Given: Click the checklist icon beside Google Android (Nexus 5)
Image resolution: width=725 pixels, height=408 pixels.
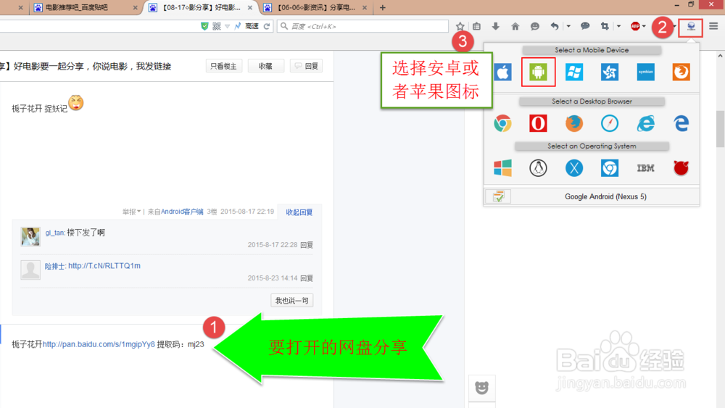Looking at the screenshot, I should pos(498,197).
